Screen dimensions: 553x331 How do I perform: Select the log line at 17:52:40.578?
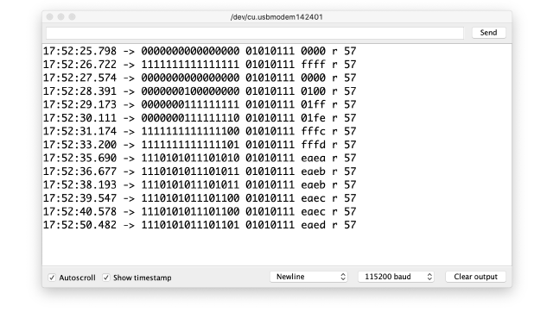coord(200,212)
